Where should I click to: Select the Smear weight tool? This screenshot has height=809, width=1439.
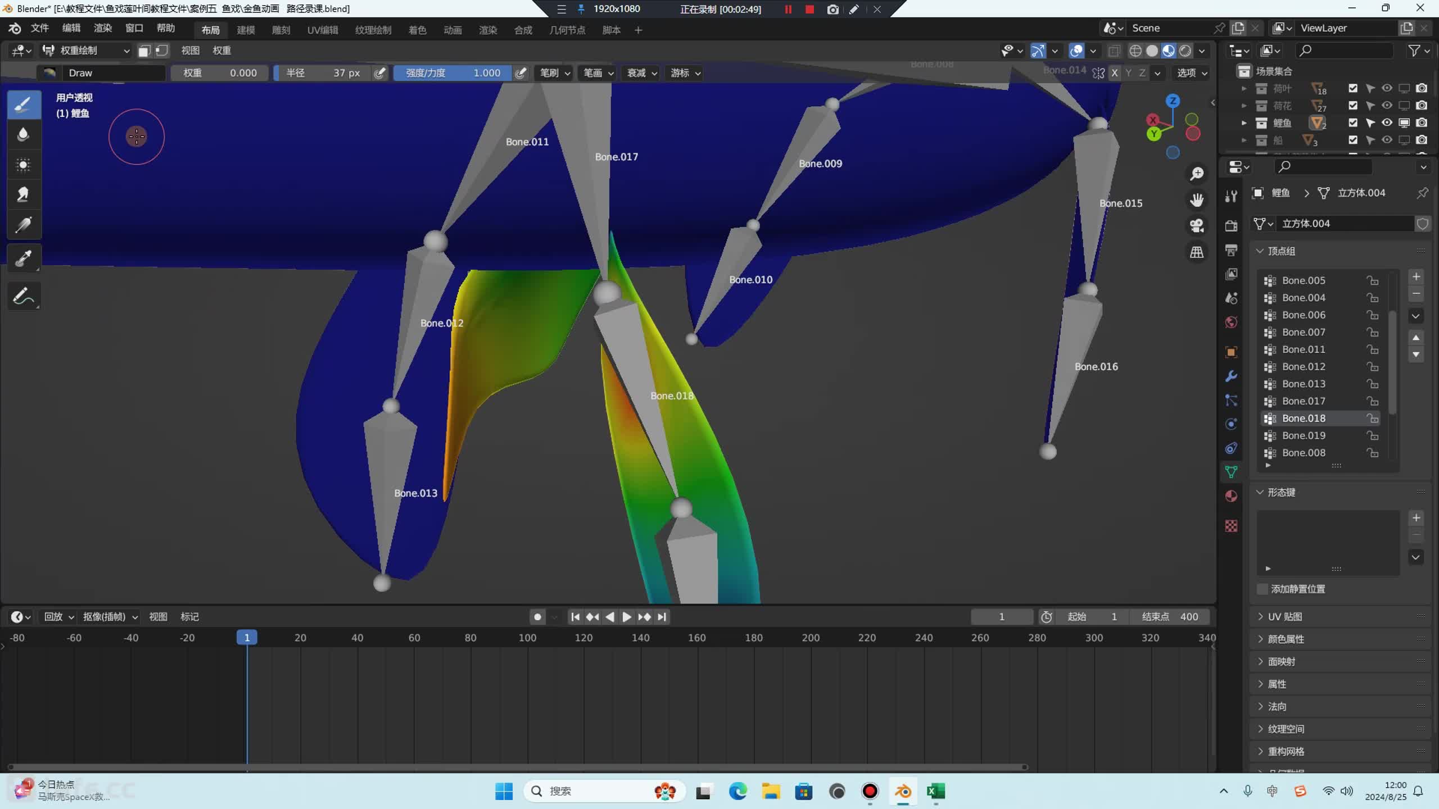tap(24, 194)
